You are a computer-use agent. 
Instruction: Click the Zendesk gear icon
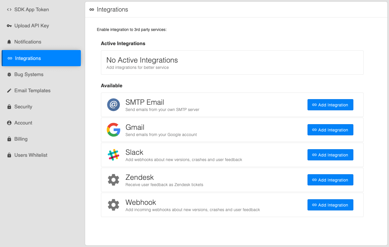tap(113, 180)
